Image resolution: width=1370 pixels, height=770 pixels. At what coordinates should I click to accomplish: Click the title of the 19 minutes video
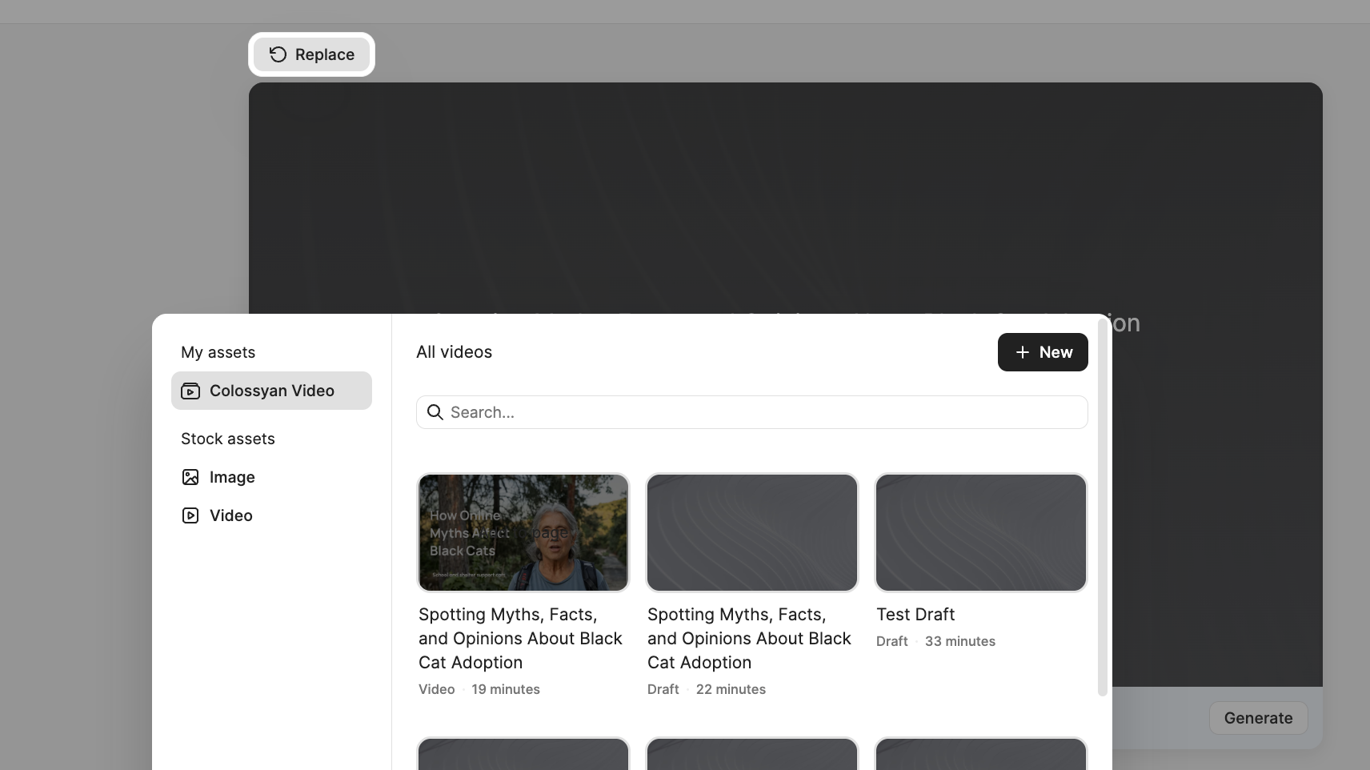tap(521, 639)
